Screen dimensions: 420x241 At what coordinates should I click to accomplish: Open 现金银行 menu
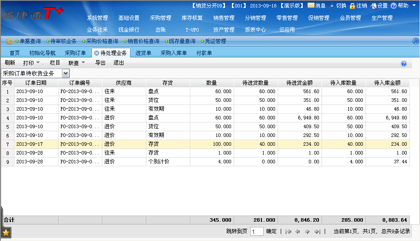click(x=129, y=30)
